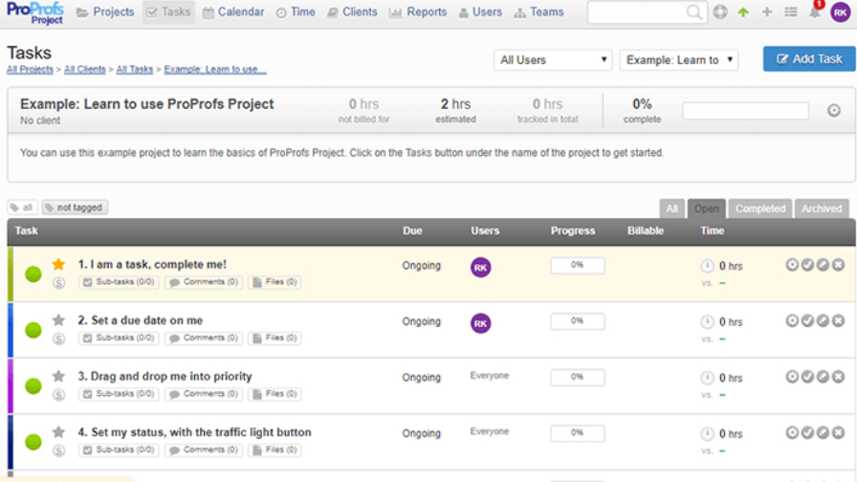The height and width of the screenshot is (482, 857).
Task: Show the All tasks filter tab
Action: [x=671, y=208]
